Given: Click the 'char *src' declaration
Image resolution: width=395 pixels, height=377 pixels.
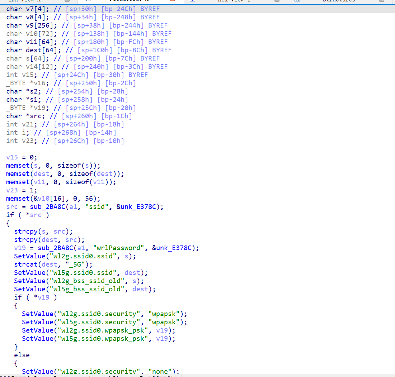Looking at the screenshot, I should 69,116.
